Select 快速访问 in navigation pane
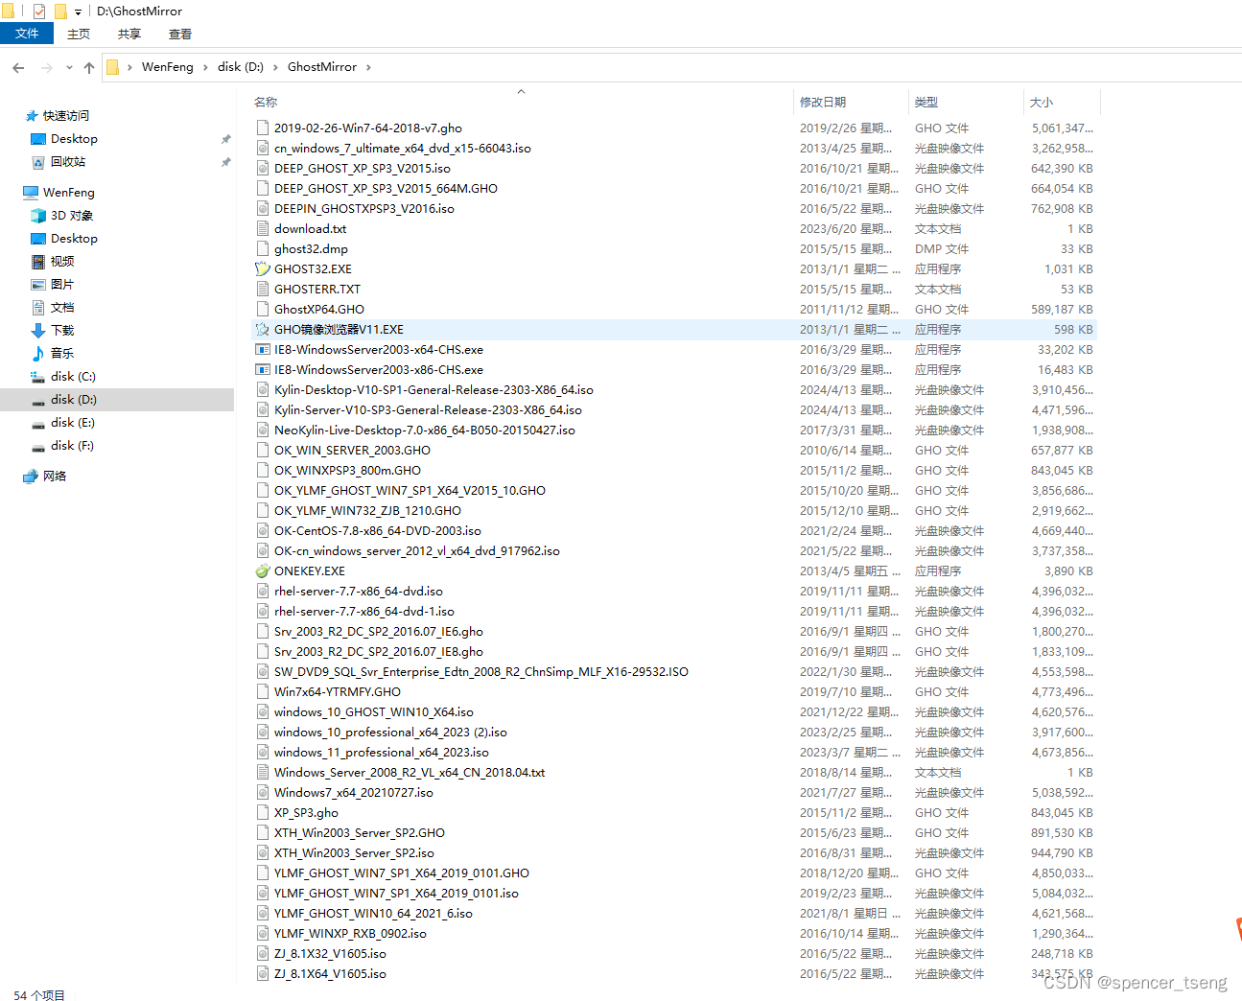Image resolution: width=1242 pixels, height=1001 pixels. point(66,116)
